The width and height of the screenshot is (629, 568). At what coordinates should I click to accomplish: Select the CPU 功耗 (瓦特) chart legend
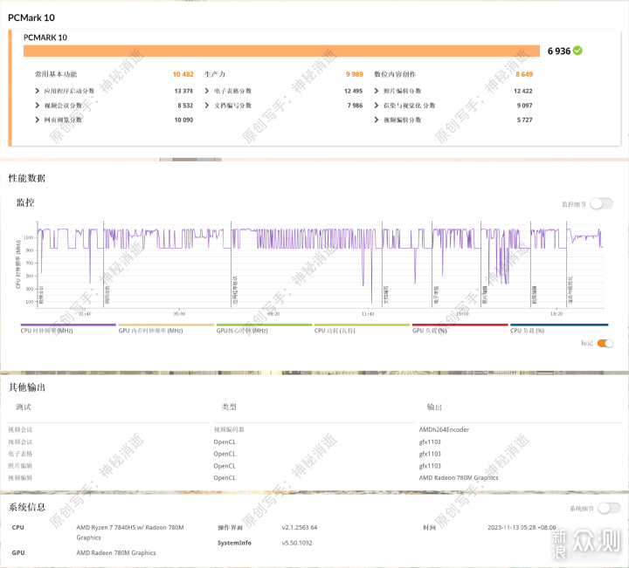pos(362,328)
